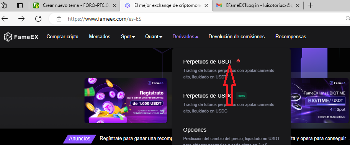Click the fire hot icon beside USDT
This screenshot has height=145, width=350.
tap(238, 60)
